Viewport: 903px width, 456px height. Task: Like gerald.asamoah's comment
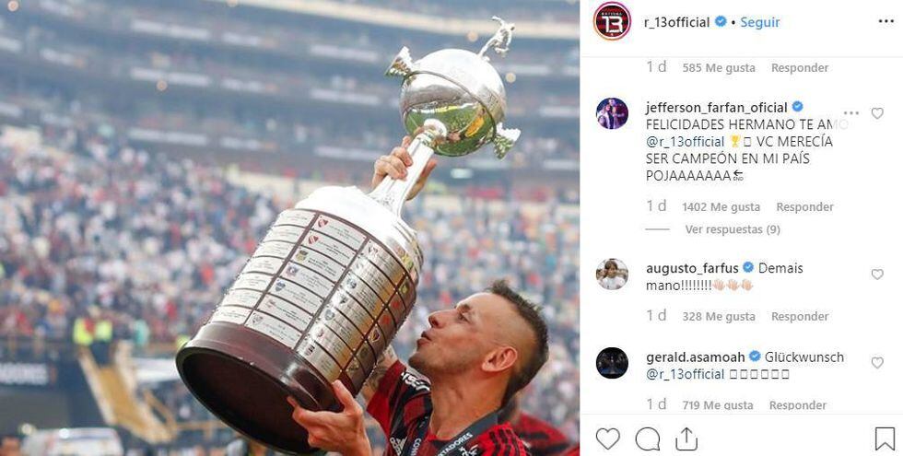tap(877, 363)
